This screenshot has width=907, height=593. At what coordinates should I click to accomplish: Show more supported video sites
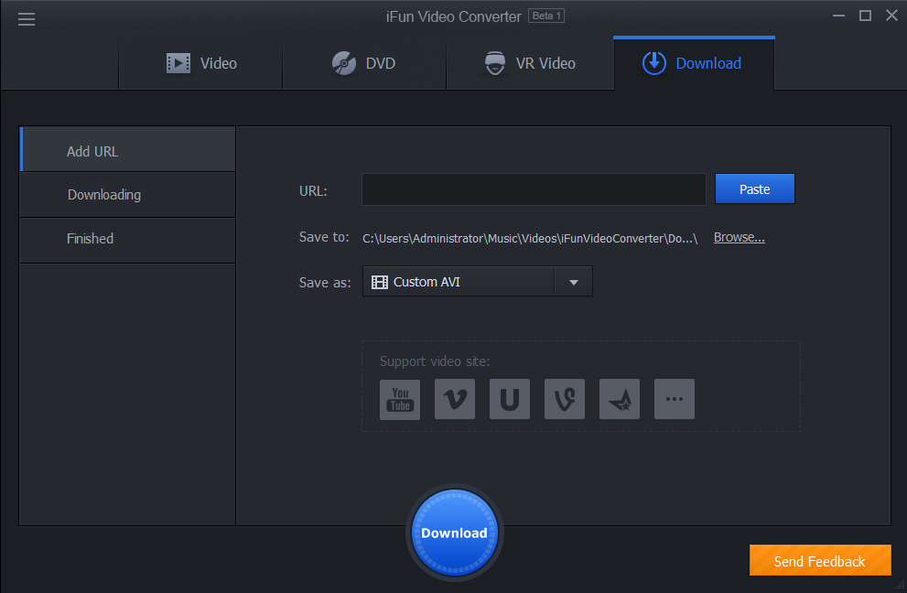[x=675, y=399]
